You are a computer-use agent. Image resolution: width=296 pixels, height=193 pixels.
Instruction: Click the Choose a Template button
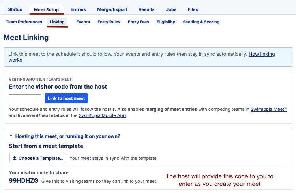pyautogui.click(x=38, y=158)
